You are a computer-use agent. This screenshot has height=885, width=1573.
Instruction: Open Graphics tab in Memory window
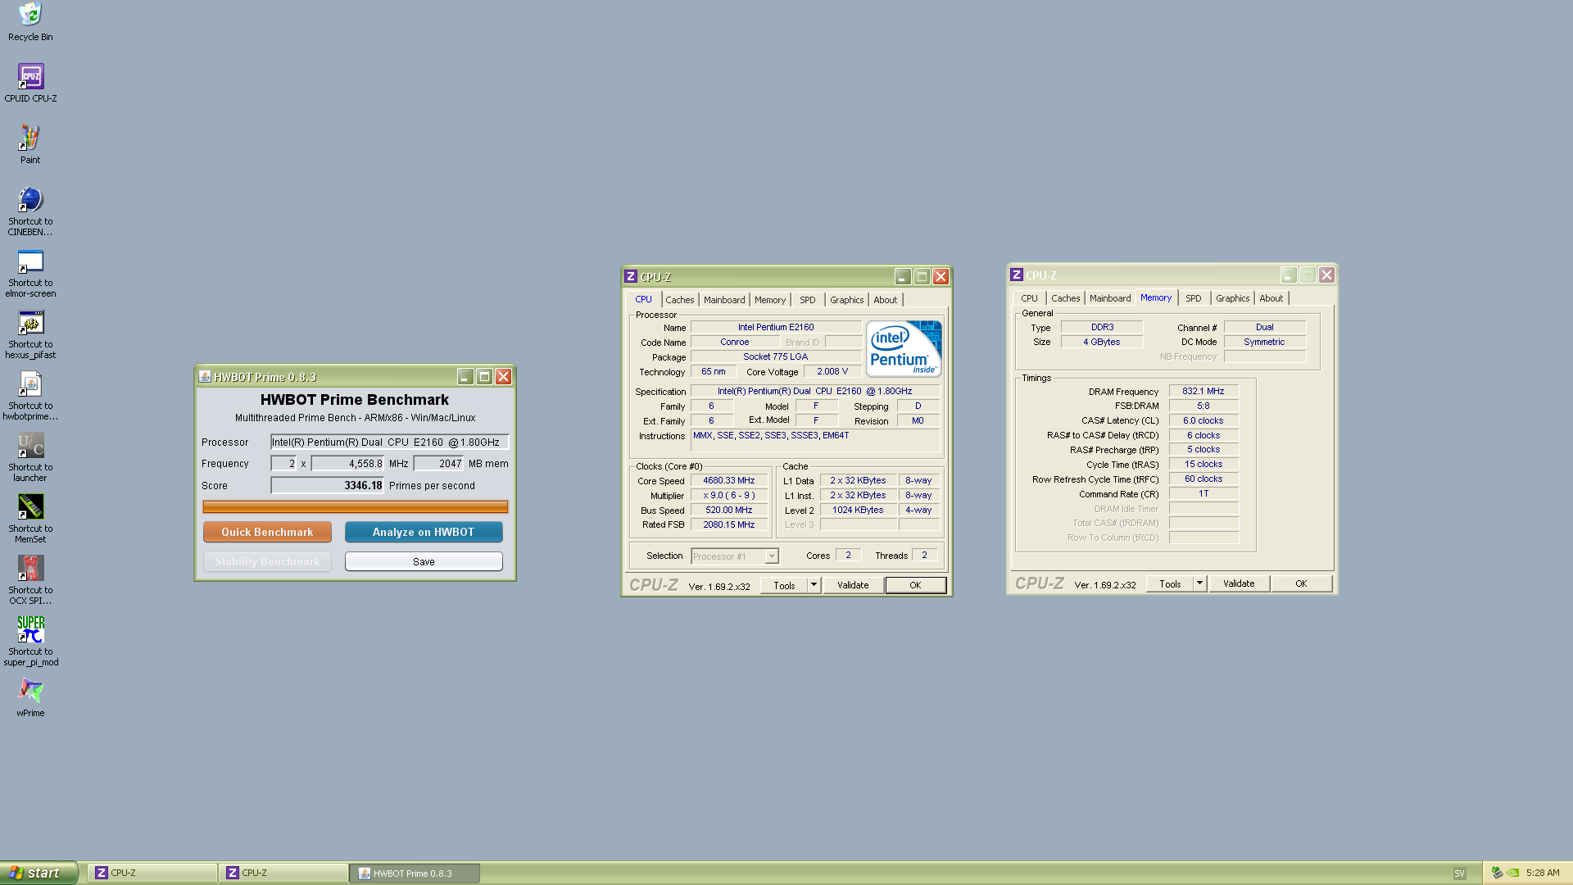coord(1232,298)
